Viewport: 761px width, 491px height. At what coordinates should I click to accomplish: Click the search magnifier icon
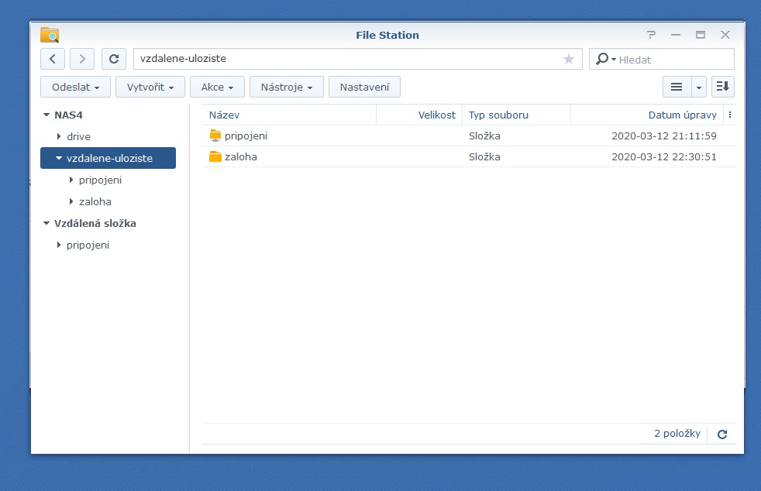[x=602, y=59]
